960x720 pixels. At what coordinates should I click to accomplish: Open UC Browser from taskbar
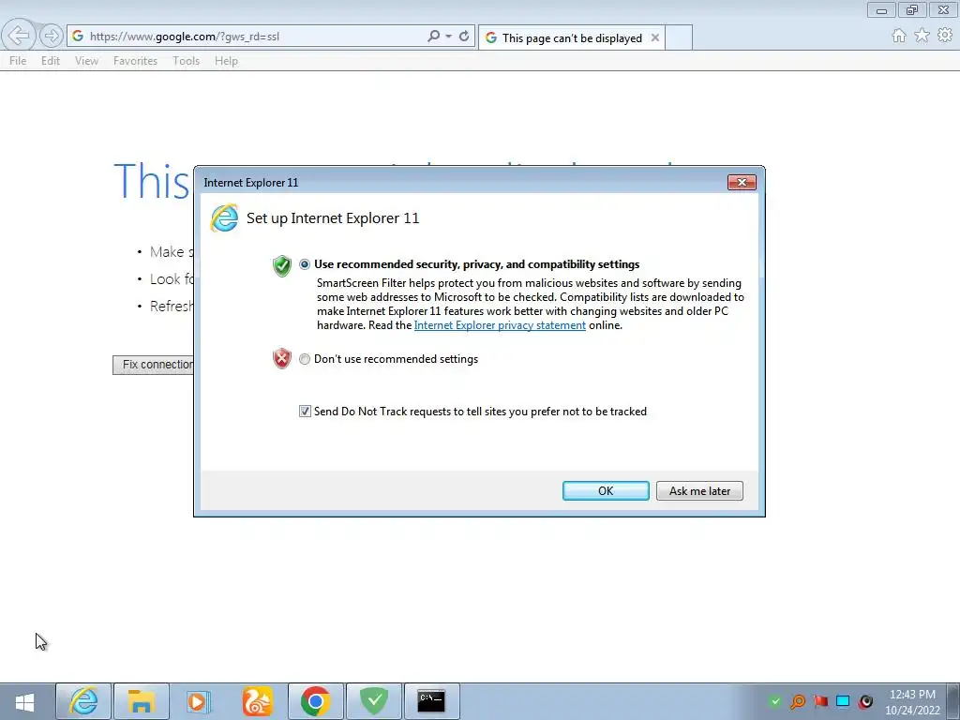pos(257,701)
